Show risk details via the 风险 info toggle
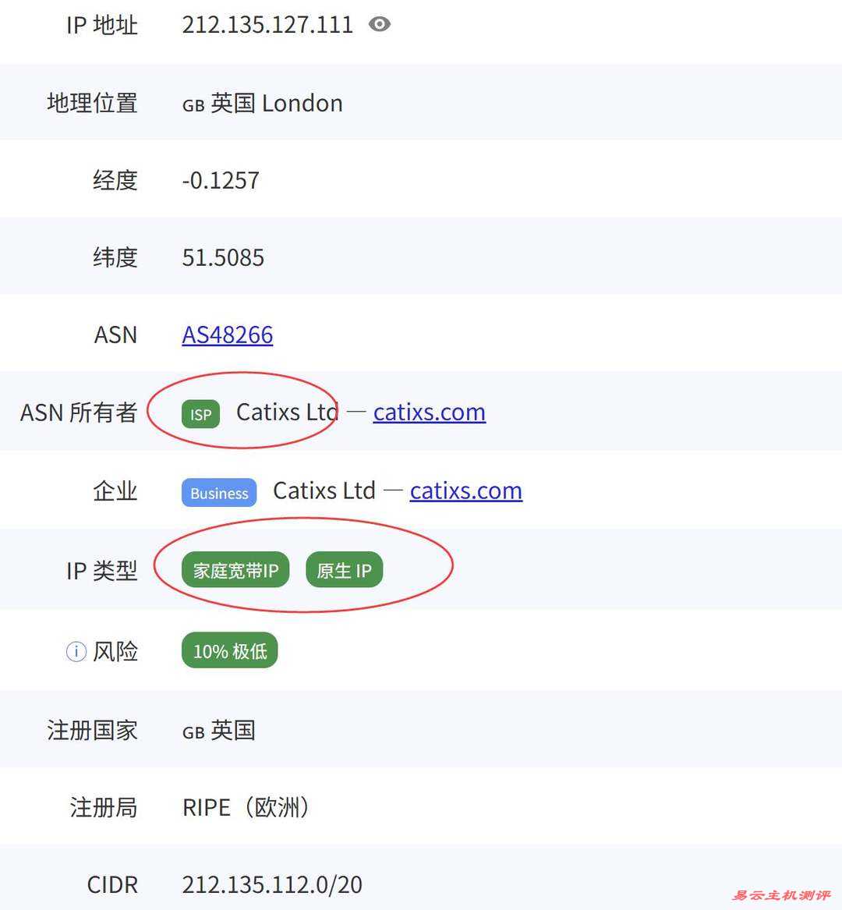842x910 pixels. point(75,651)
